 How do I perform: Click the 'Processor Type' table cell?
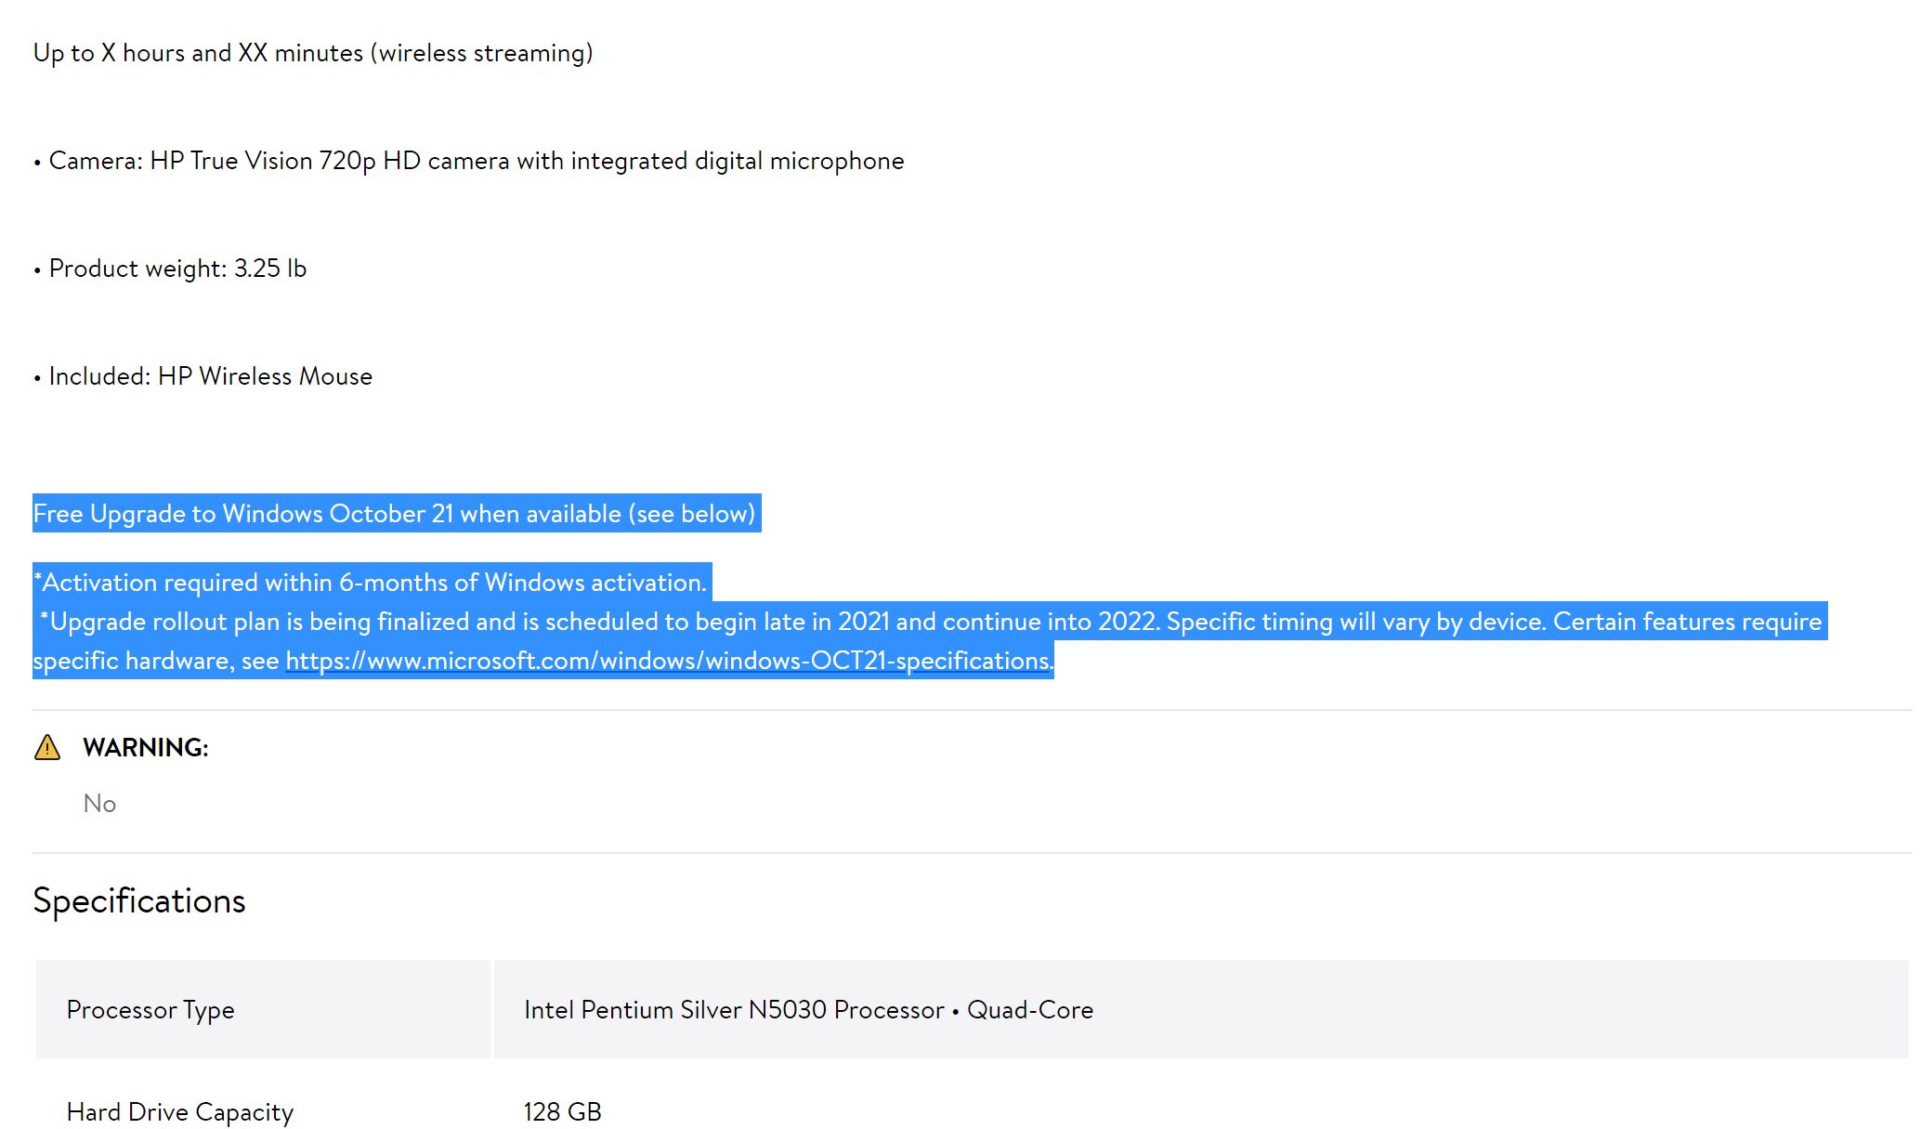(263, 1009)
